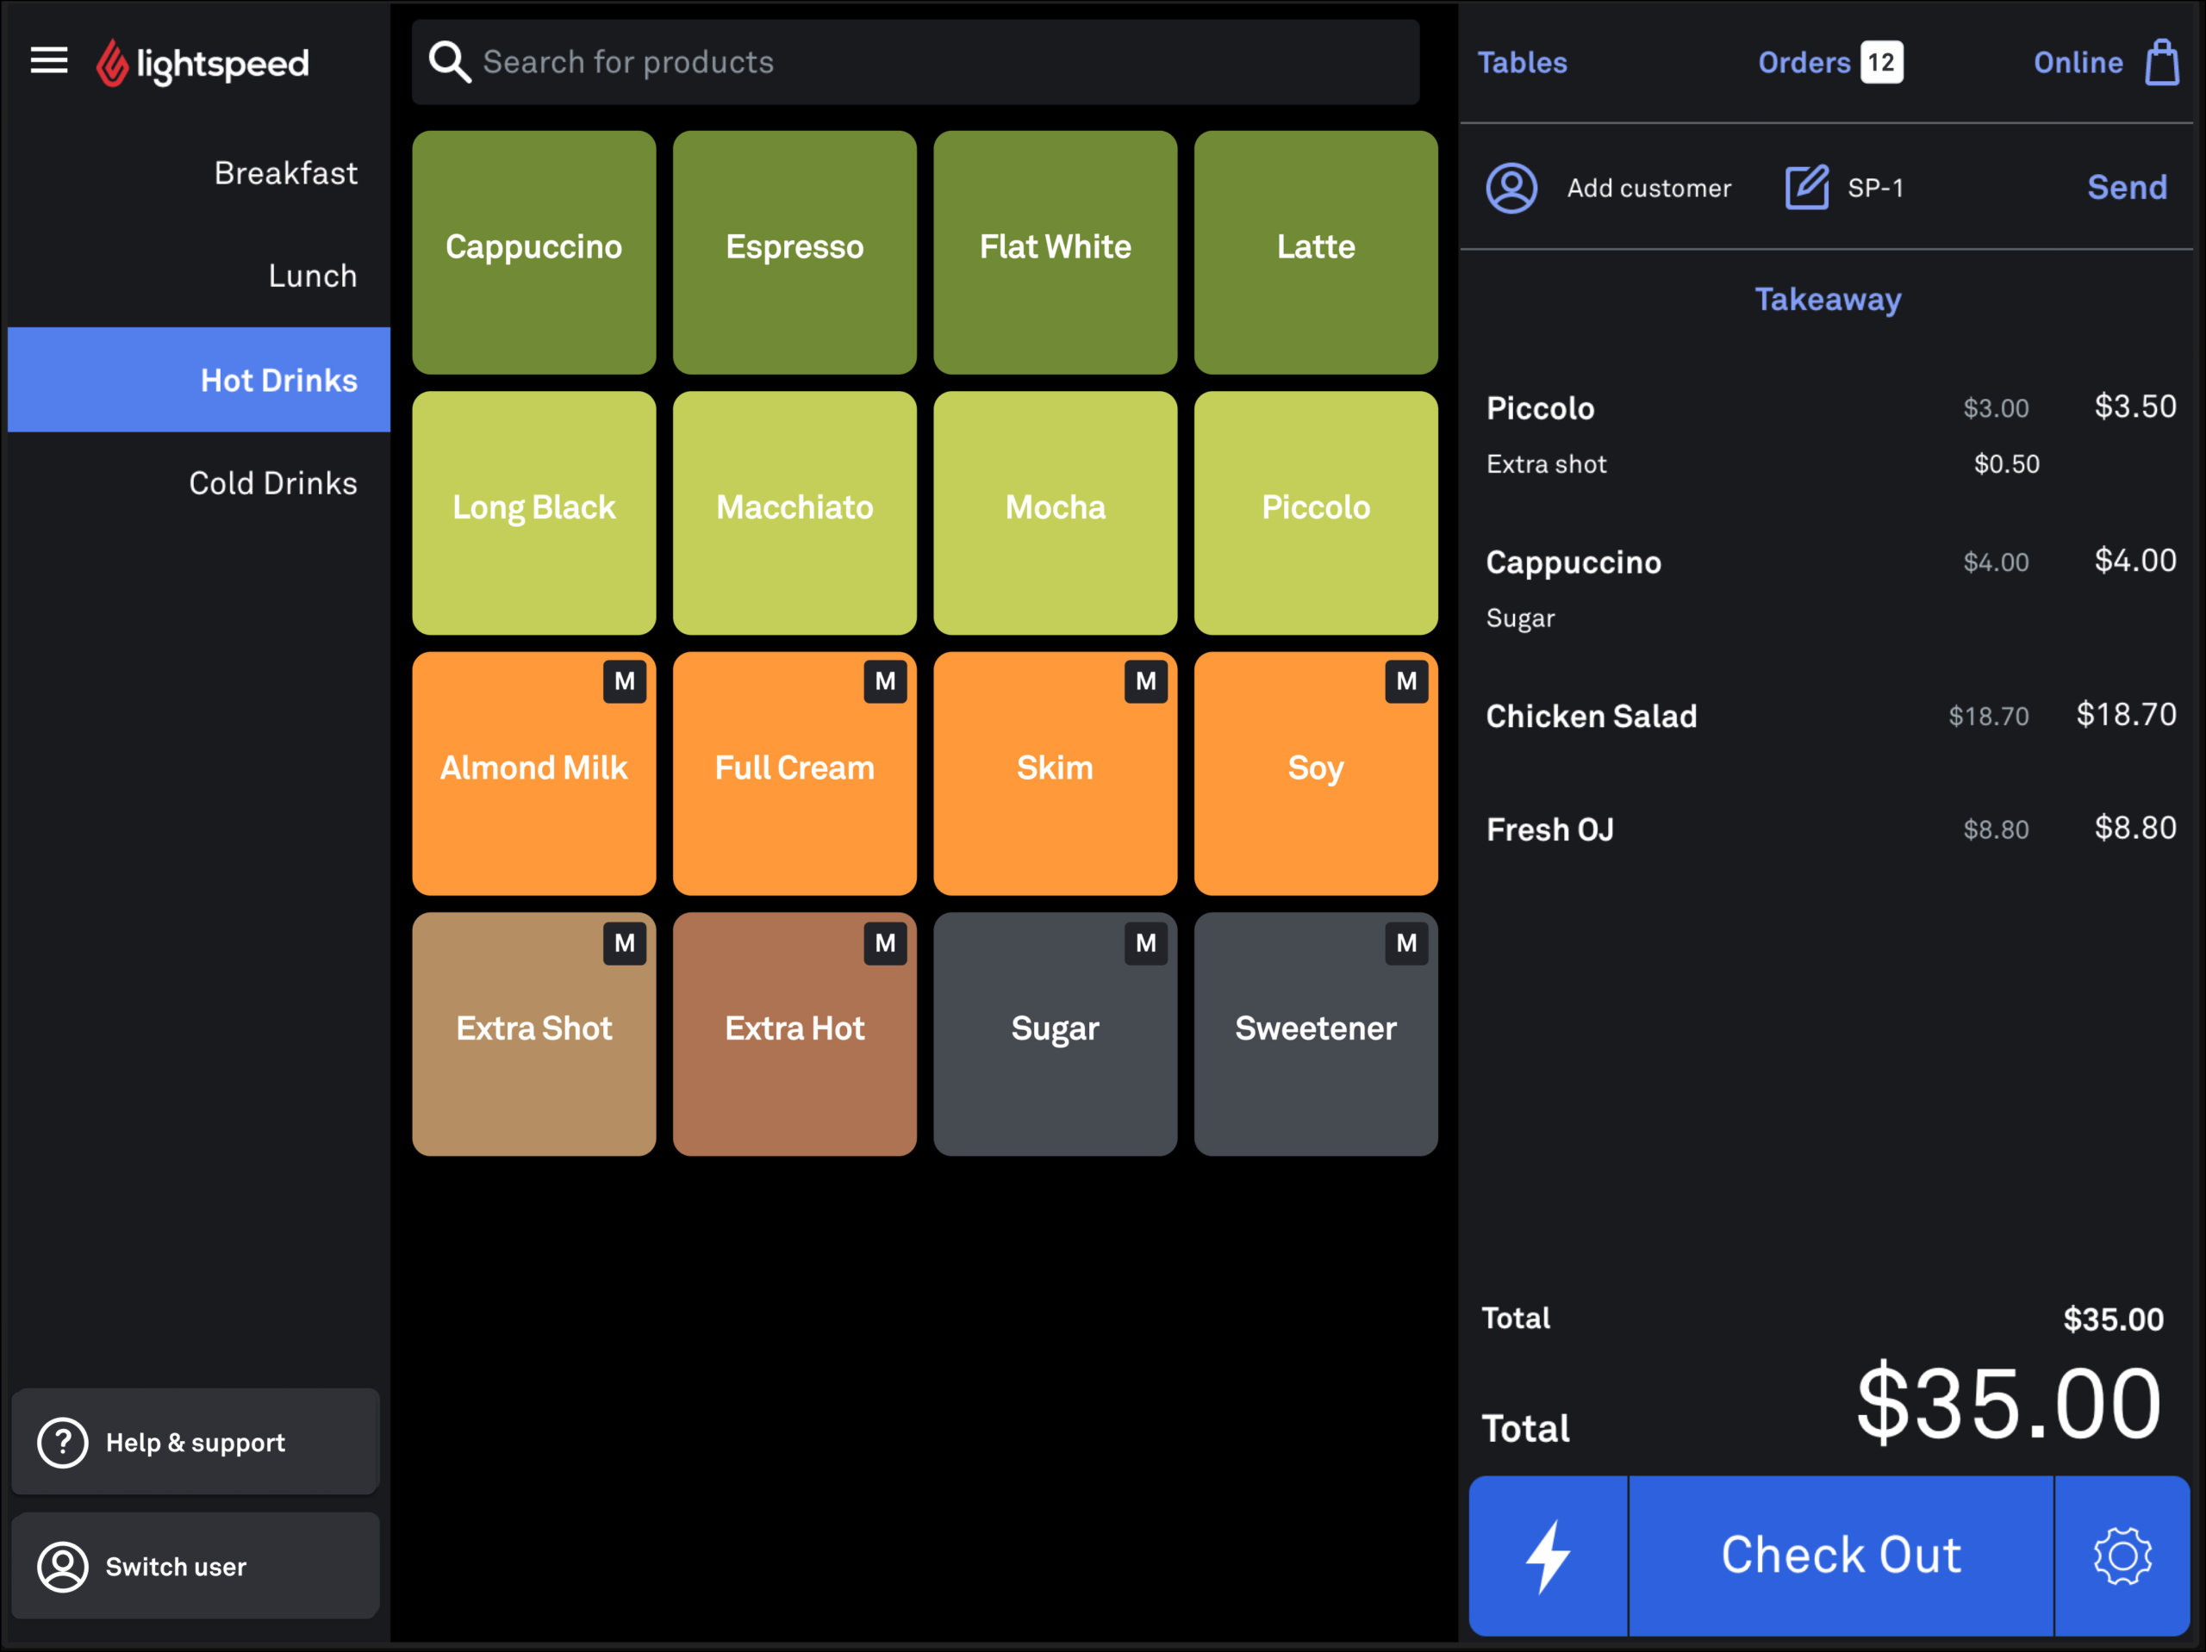The image size is (2206, 1652).
Task: Focus the Search for products field
Action: click(915, 62)
